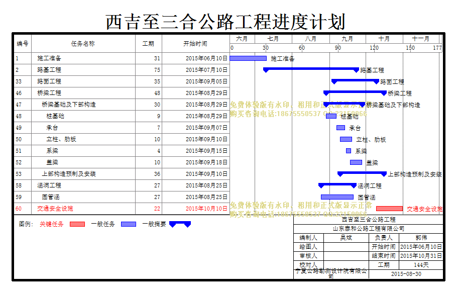Viewport: 456px width, 292px height.
Task: Click 负责人 name 郭伟
Action: click(421, 238)
